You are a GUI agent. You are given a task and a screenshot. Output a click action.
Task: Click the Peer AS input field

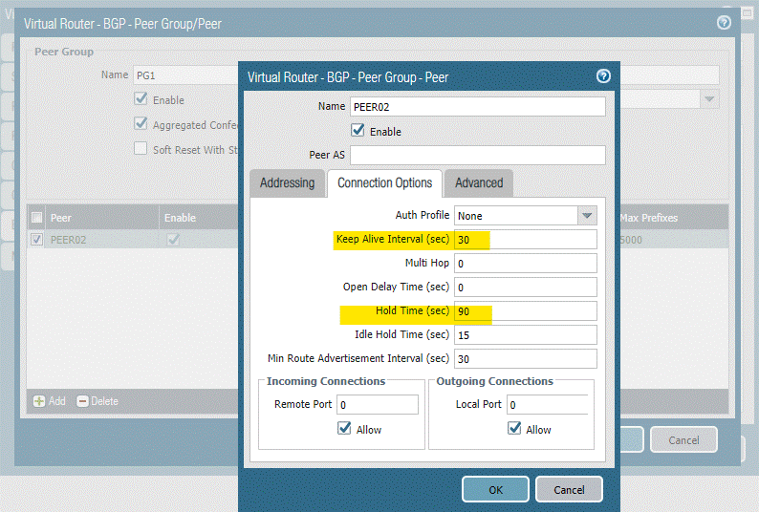[x=478, y=155]
